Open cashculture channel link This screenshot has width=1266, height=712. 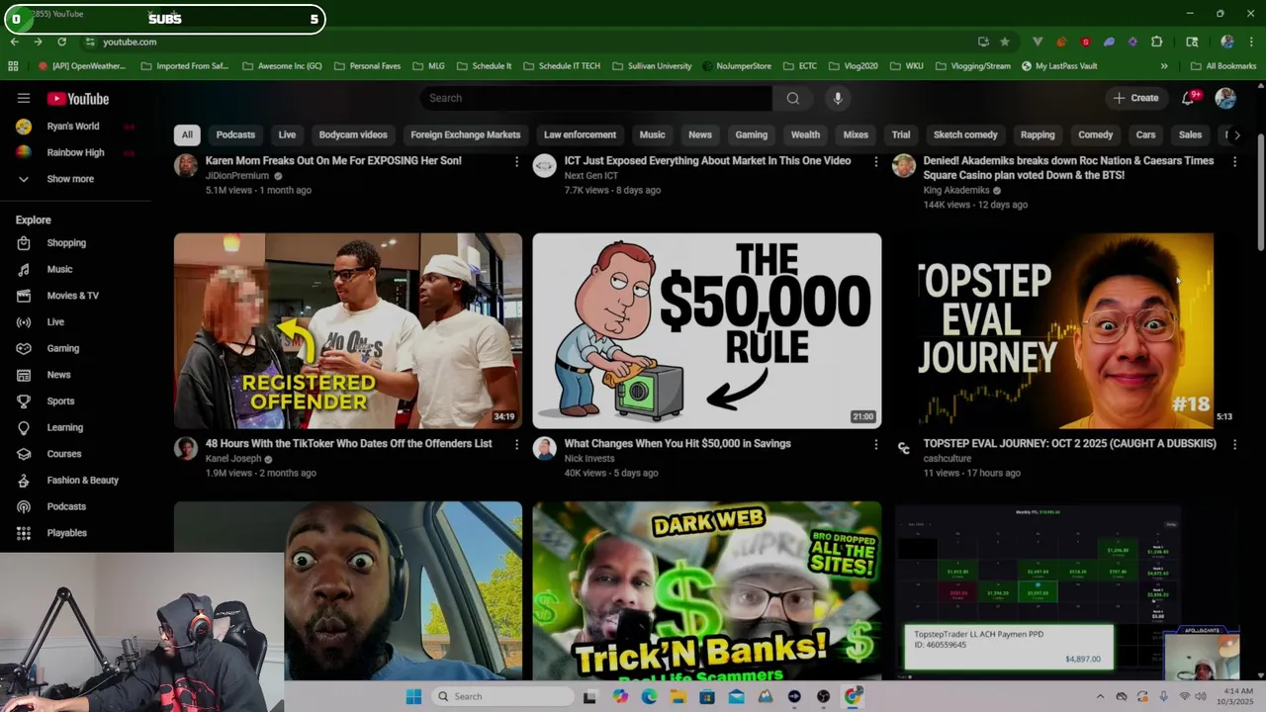click(x=948, y=459)
